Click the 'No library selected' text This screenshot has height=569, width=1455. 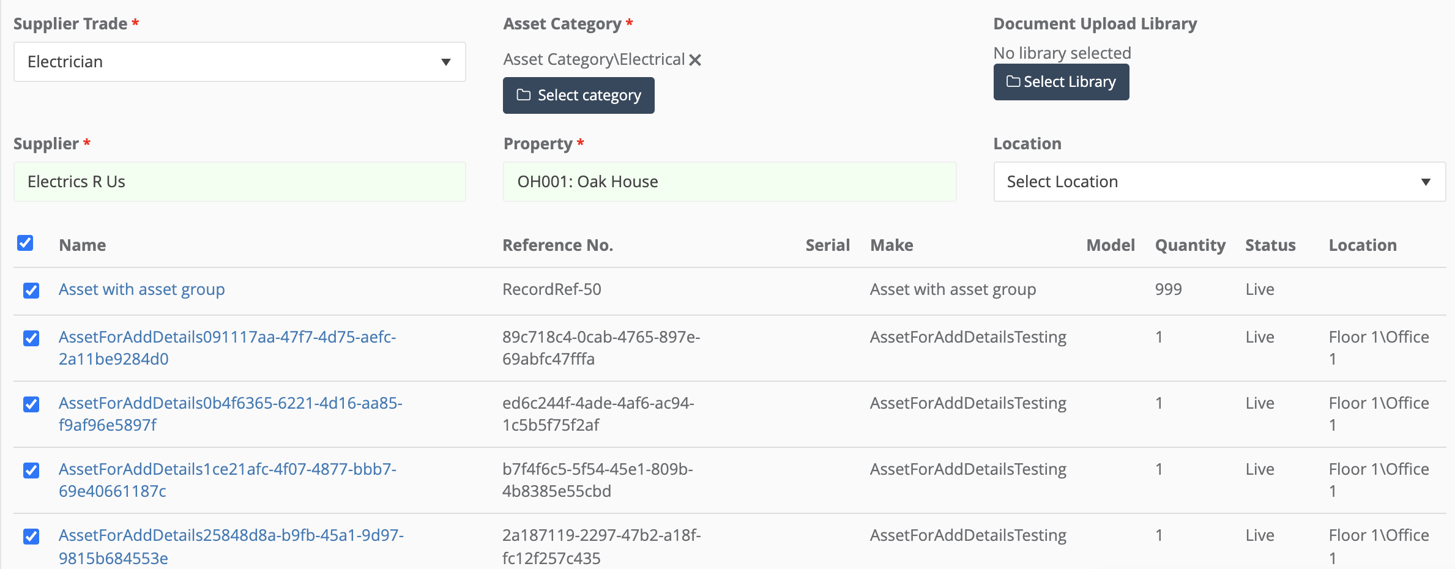[x=1062, y=53]
